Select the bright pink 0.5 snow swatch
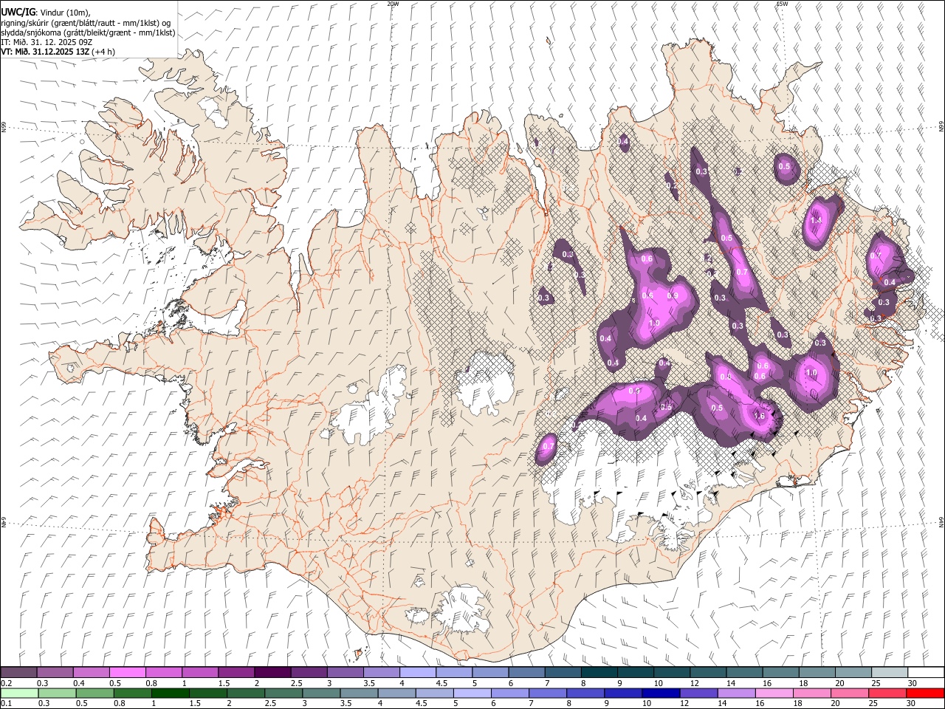This screenshot has width=945, height=709. coord(127,672)
